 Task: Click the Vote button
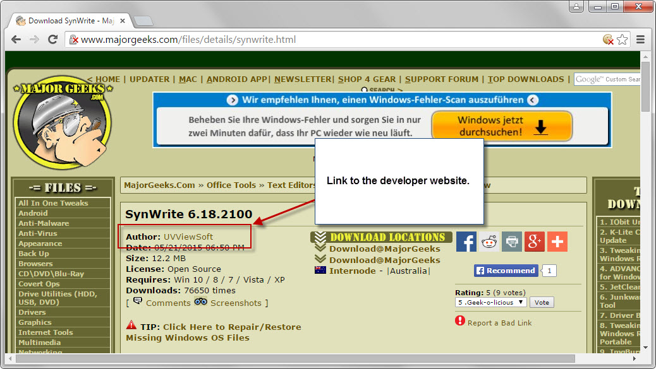point(542,302)
